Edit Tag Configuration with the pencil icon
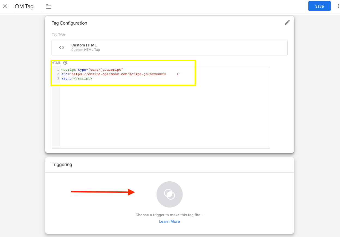340x237 pixels. 287,23
